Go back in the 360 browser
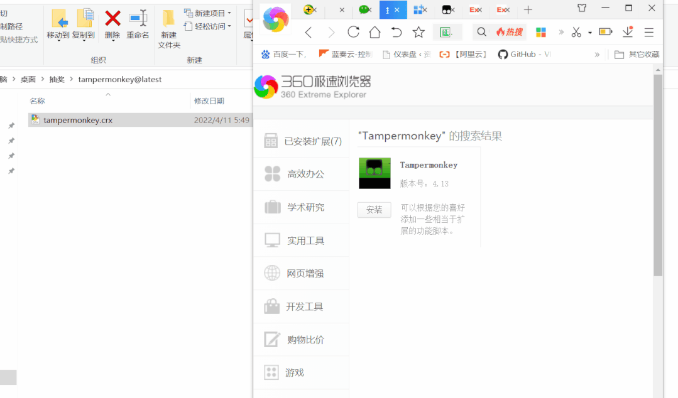Screen dimensions: 678x398 click(x=309, y=33)
